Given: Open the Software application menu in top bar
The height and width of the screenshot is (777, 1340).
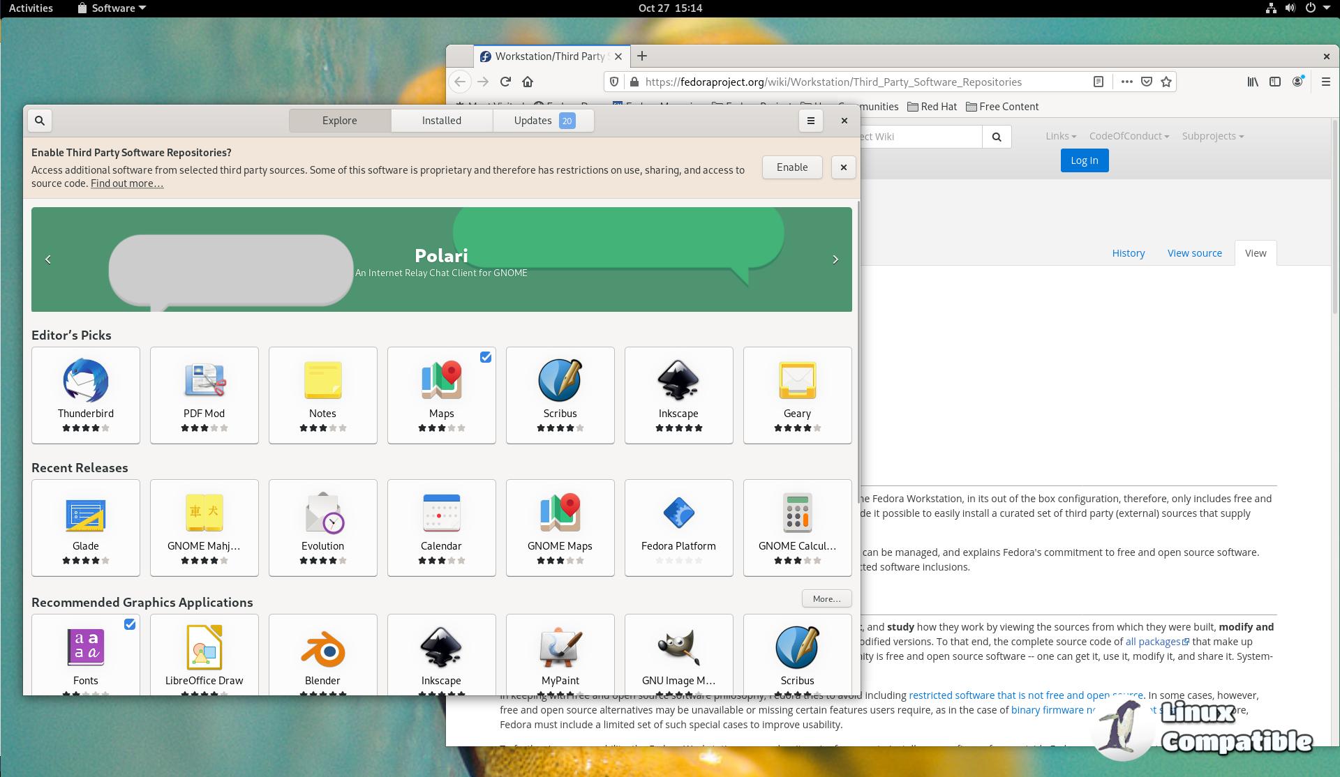Looking at the screenshot, I should tap(112, 8).
